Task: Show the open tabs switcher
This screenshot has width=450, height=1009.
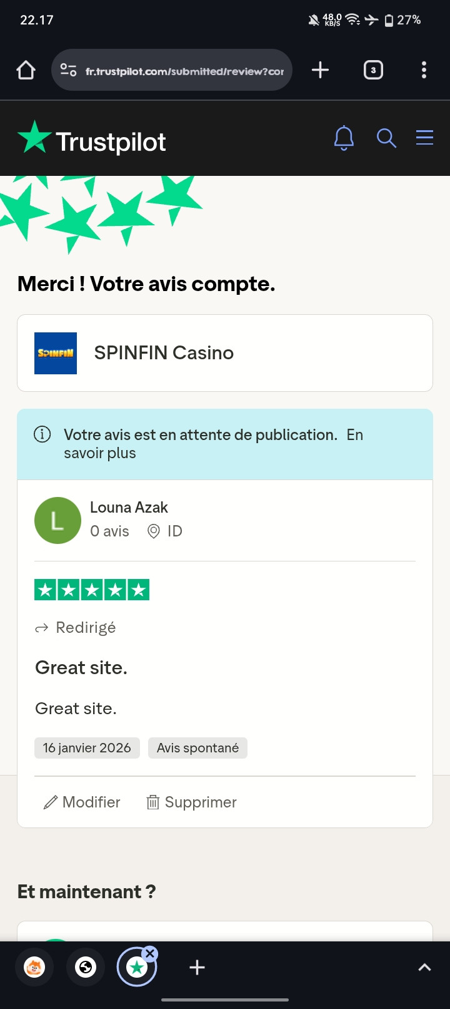Action: point(373,70)
